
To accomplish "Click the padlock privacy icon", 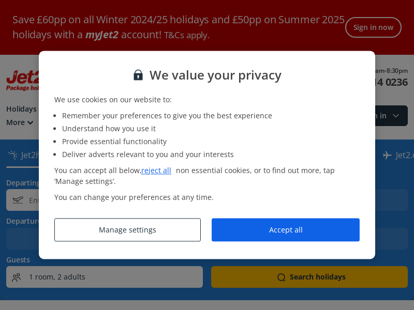I will [138, 75].
